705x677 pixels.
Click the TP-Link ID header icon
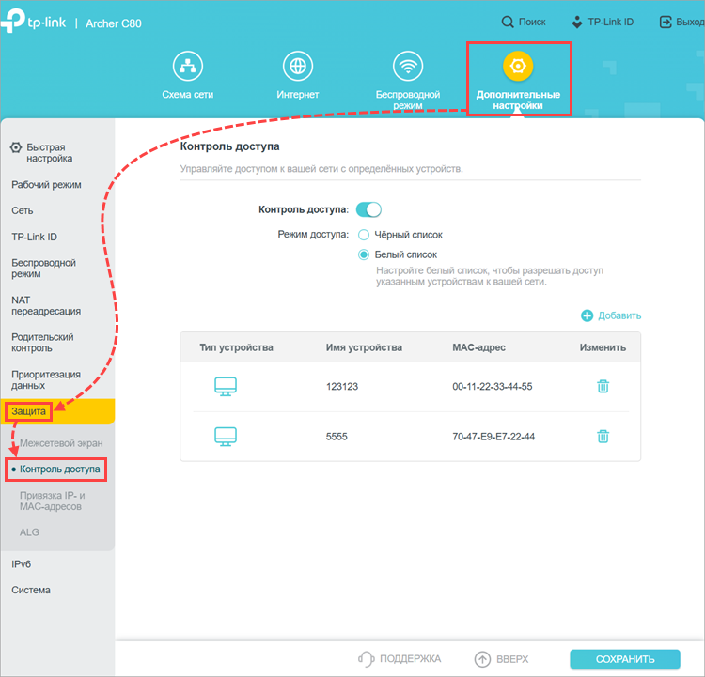tap(576, 22)
